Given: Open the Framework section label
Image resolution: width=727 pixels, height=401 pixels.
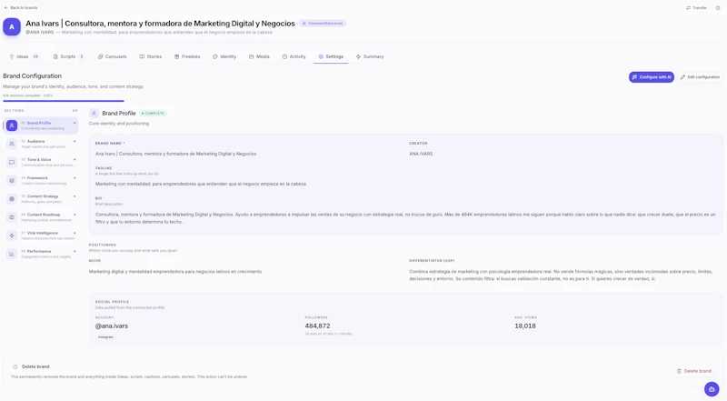Looking at the screenshot, I should (x=37, y=177).
